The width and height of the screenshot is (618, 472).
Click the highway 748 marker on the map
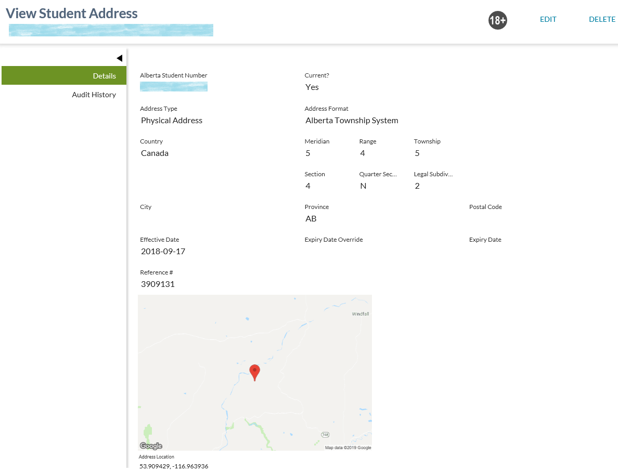pos(325,435)
